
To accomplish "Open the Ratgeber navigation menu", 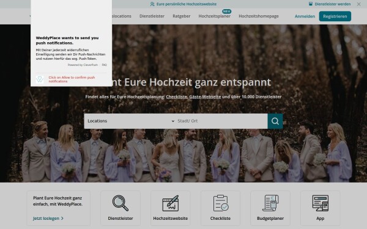I will tap(182, 16).
